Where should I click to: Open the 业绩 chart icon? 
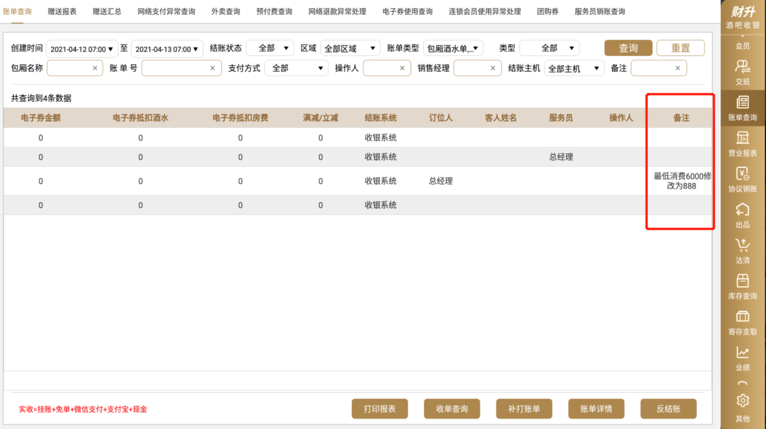742,352
